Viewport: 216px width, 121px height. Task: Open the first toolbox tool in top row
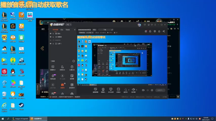pos(53,68)
